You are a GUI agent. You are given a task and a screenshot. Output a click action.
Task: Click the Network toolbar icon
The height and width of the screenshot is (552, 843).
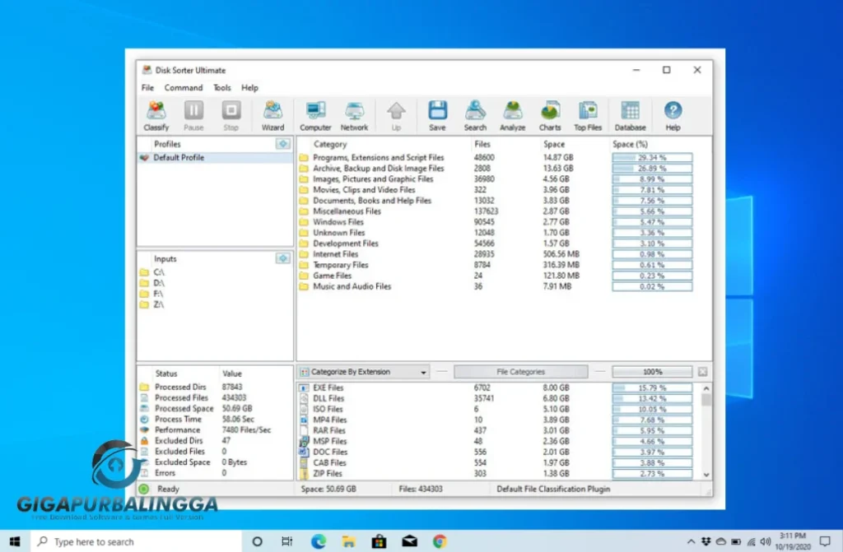(354, 115)
